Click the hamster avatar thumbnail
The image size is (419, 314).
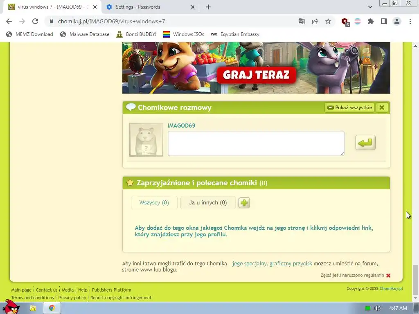click(146, 140)
